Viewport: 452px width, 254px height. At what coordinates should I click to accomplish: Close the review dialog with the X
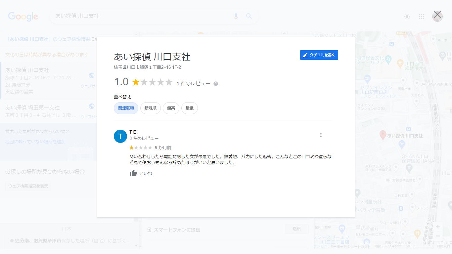[x=437, y=15]
